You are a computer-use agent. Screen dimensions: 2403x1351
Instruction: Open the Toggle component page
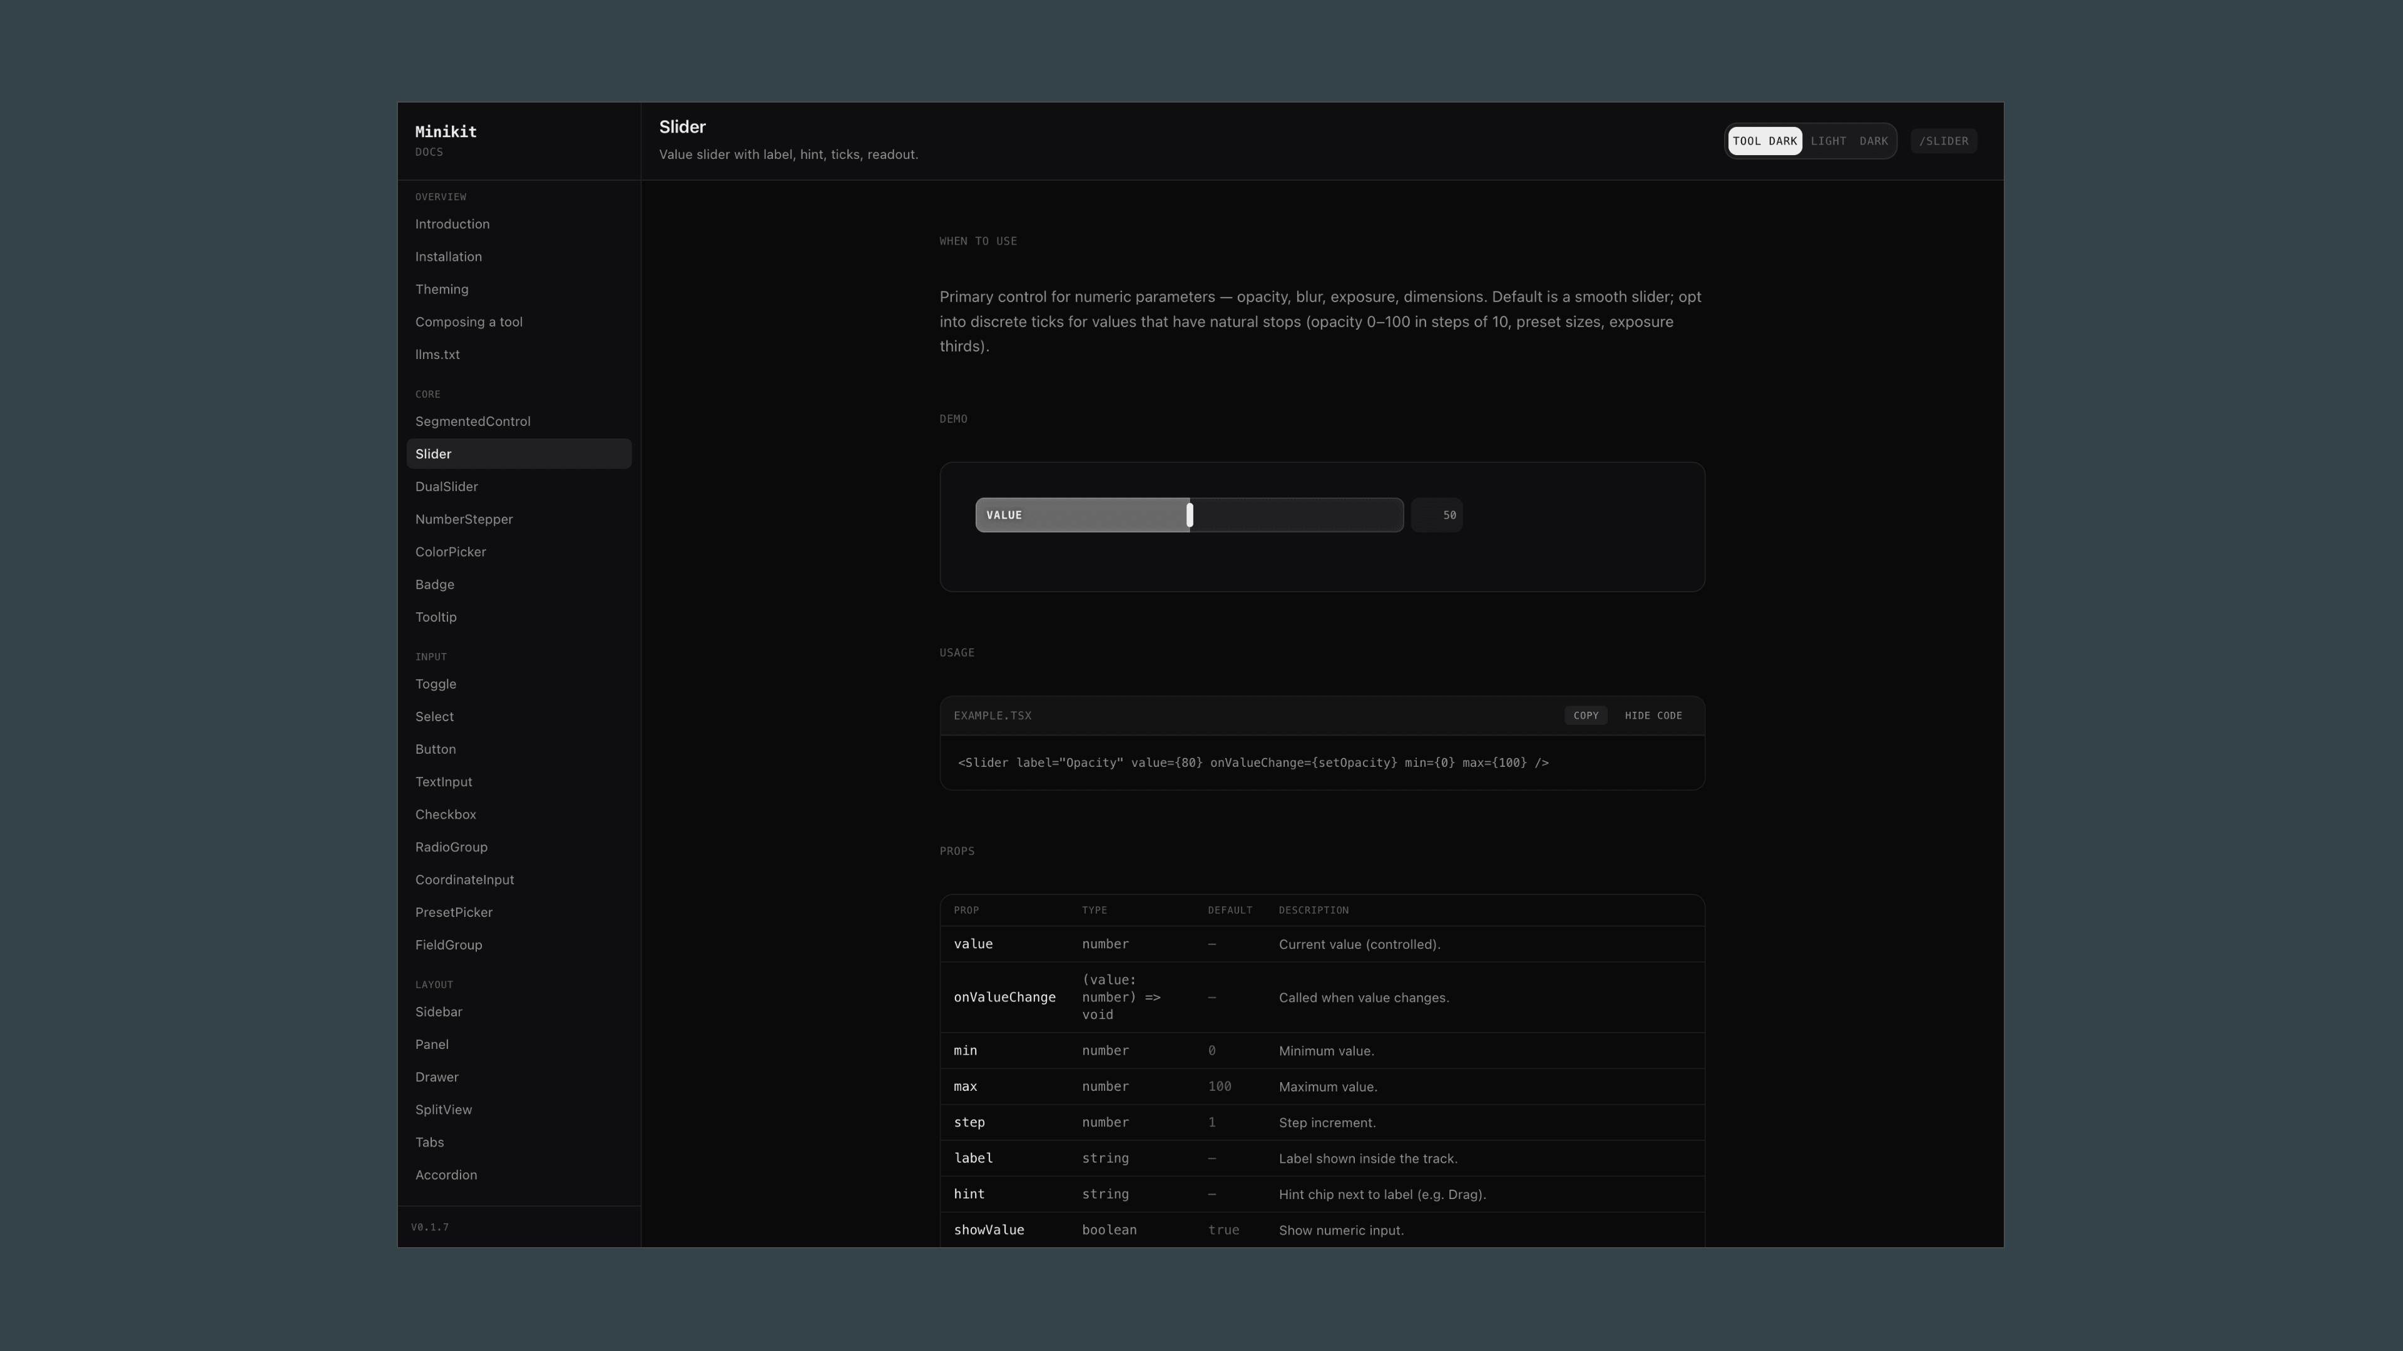(519, 684)
